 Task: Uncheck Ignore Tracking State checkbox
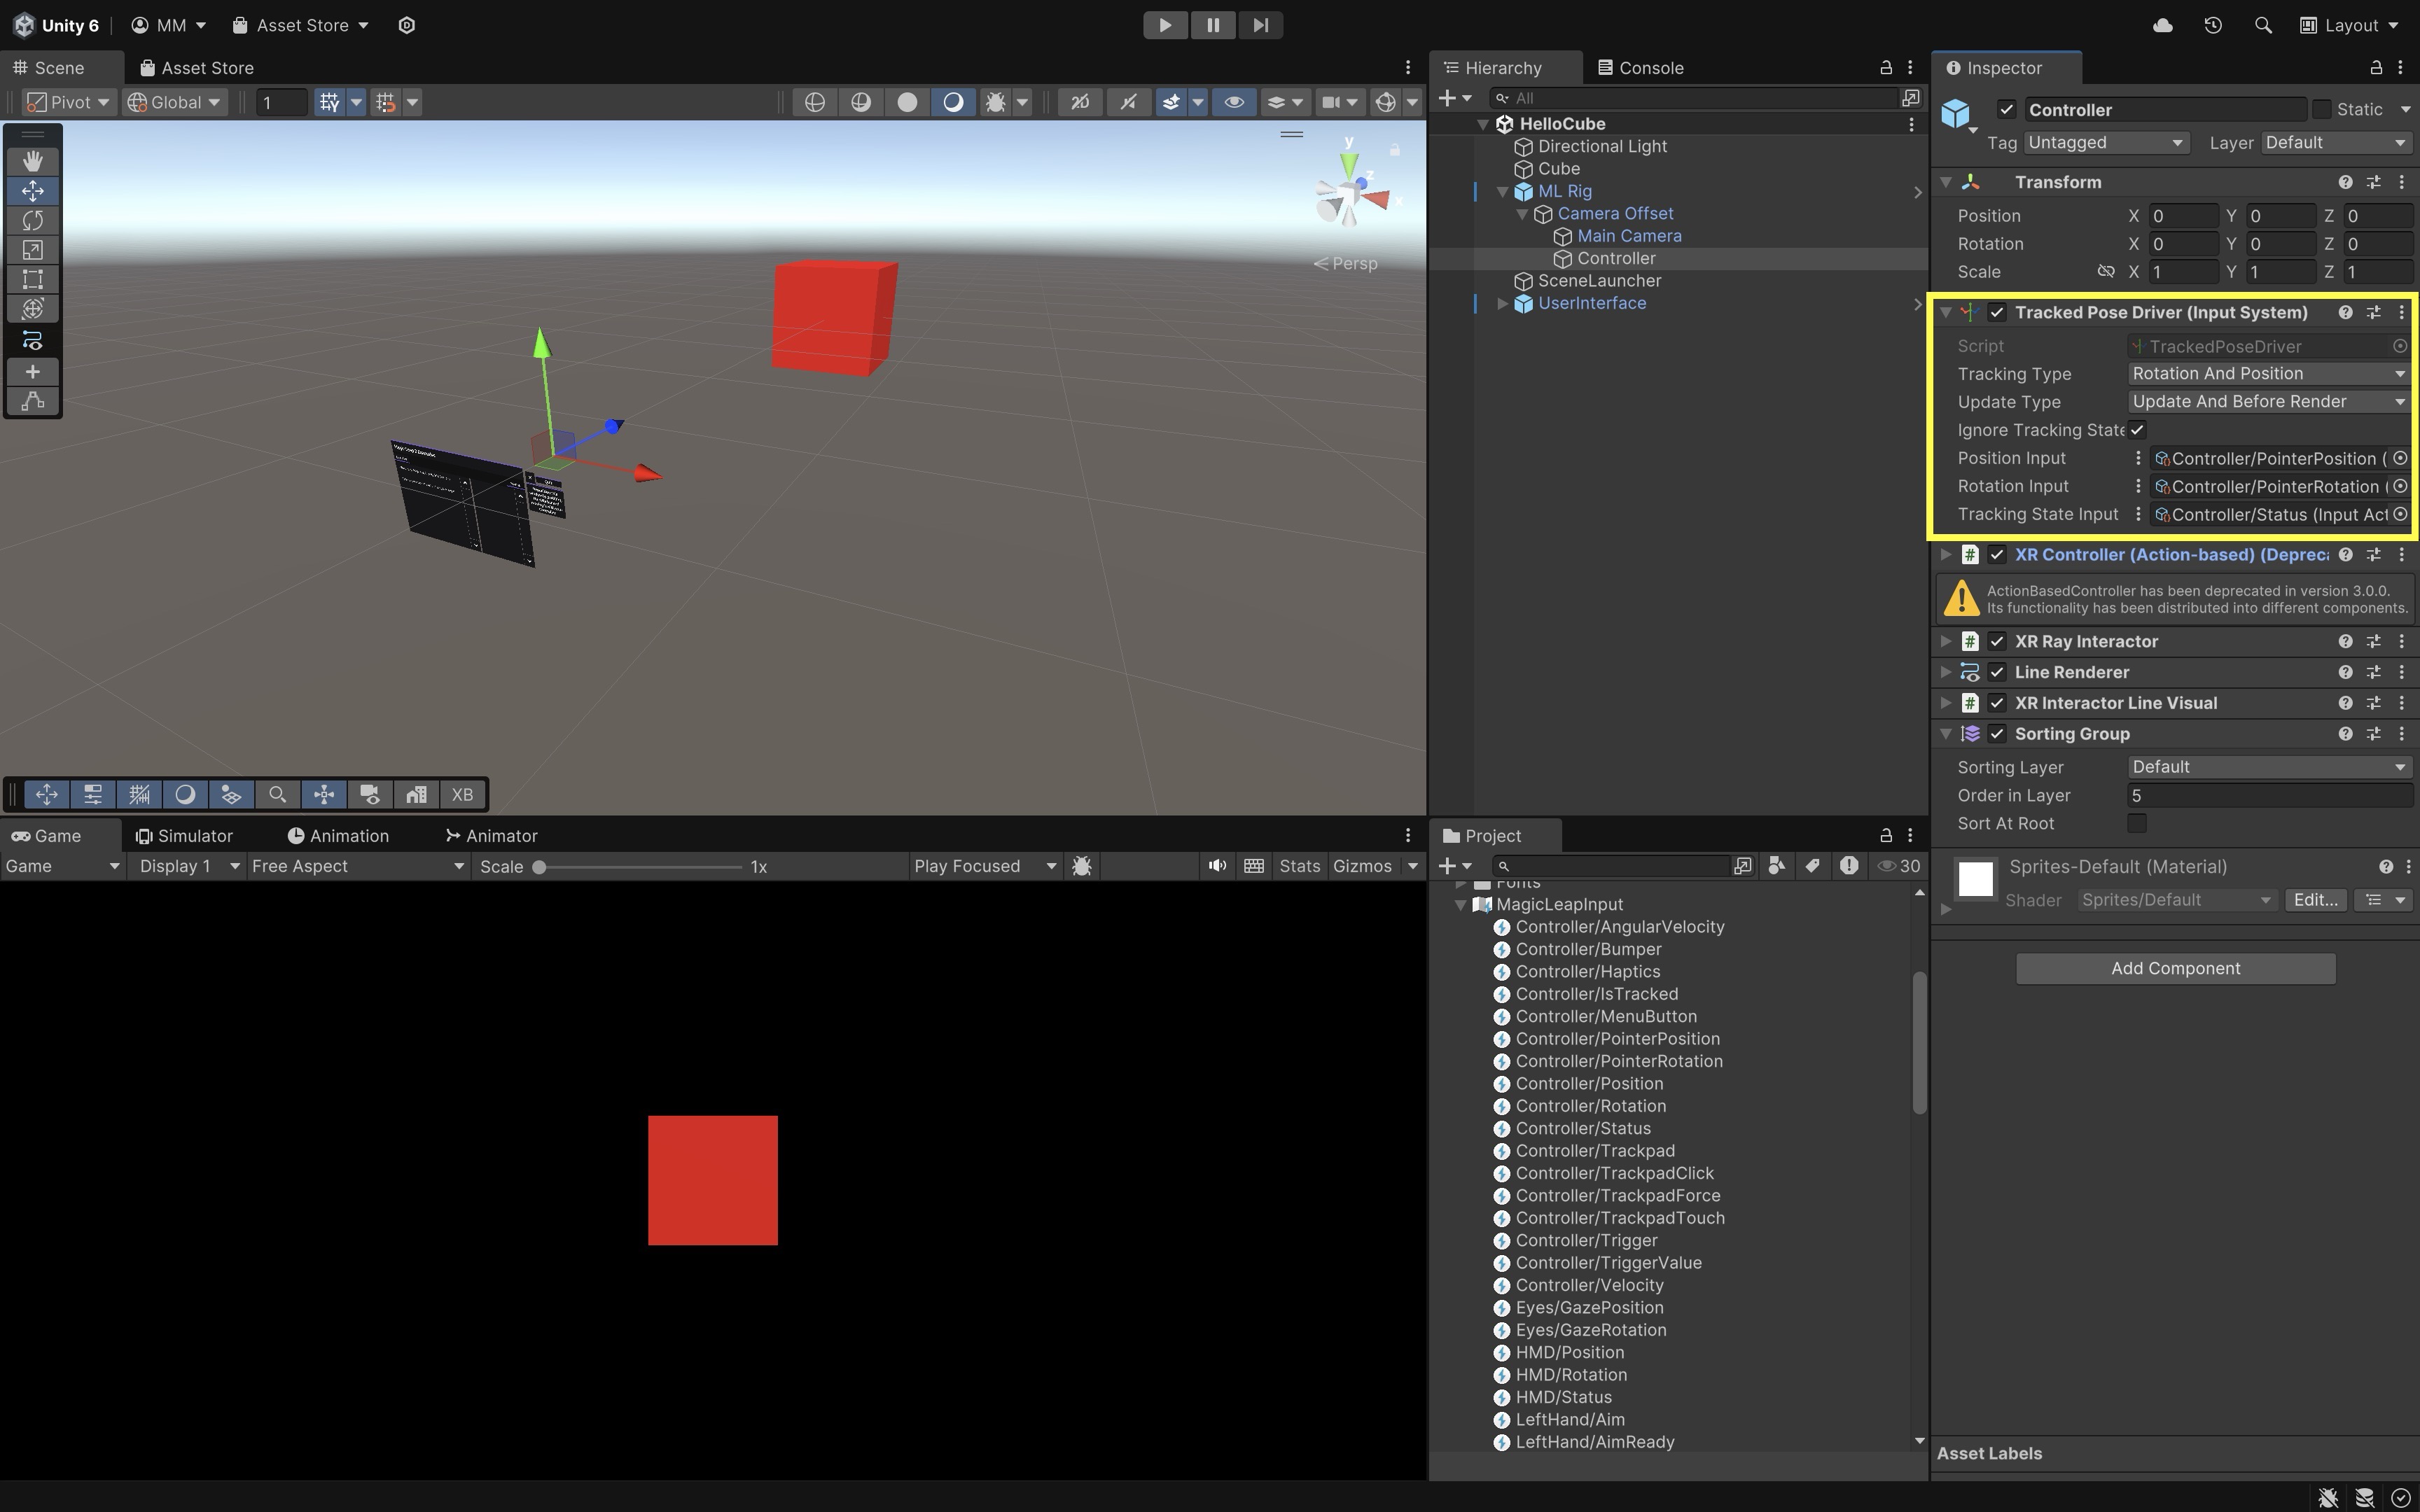(2137, 430)
